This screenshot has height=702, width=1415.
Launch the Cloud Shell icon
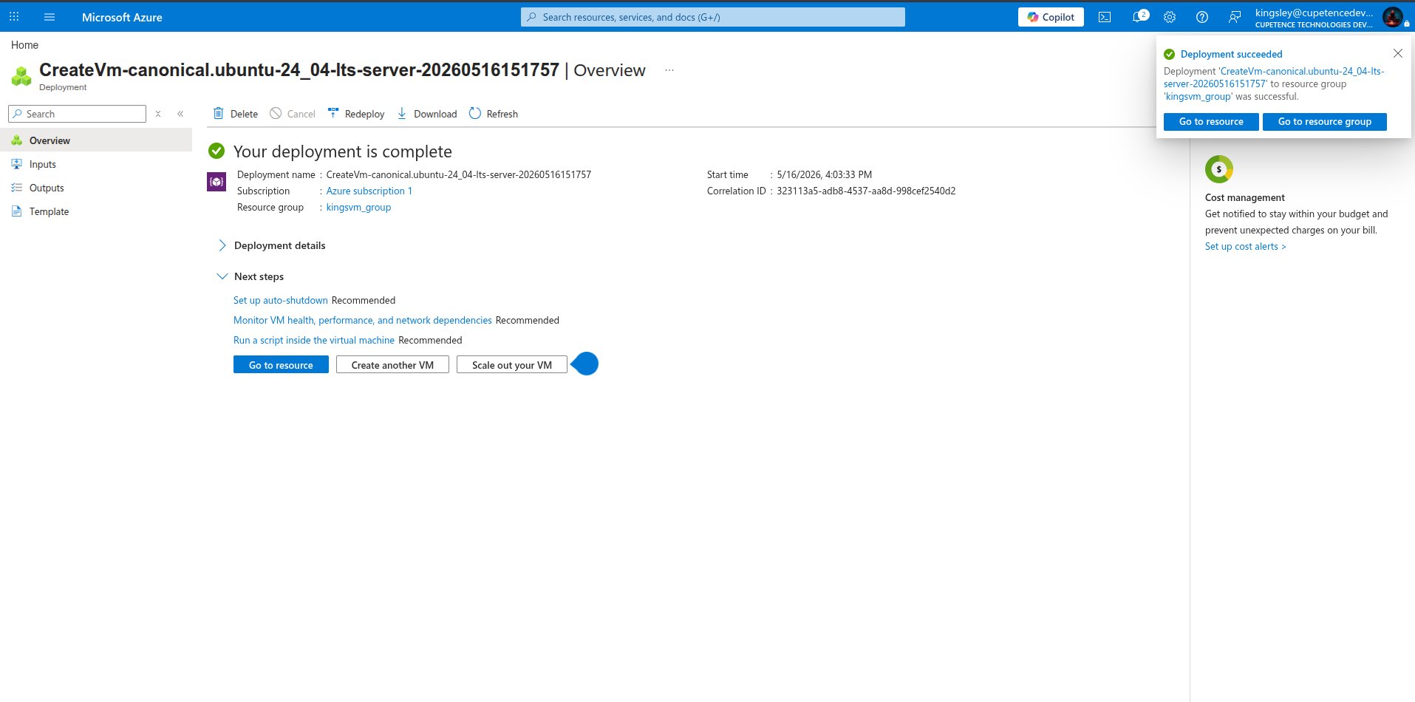click(1105, 17)
